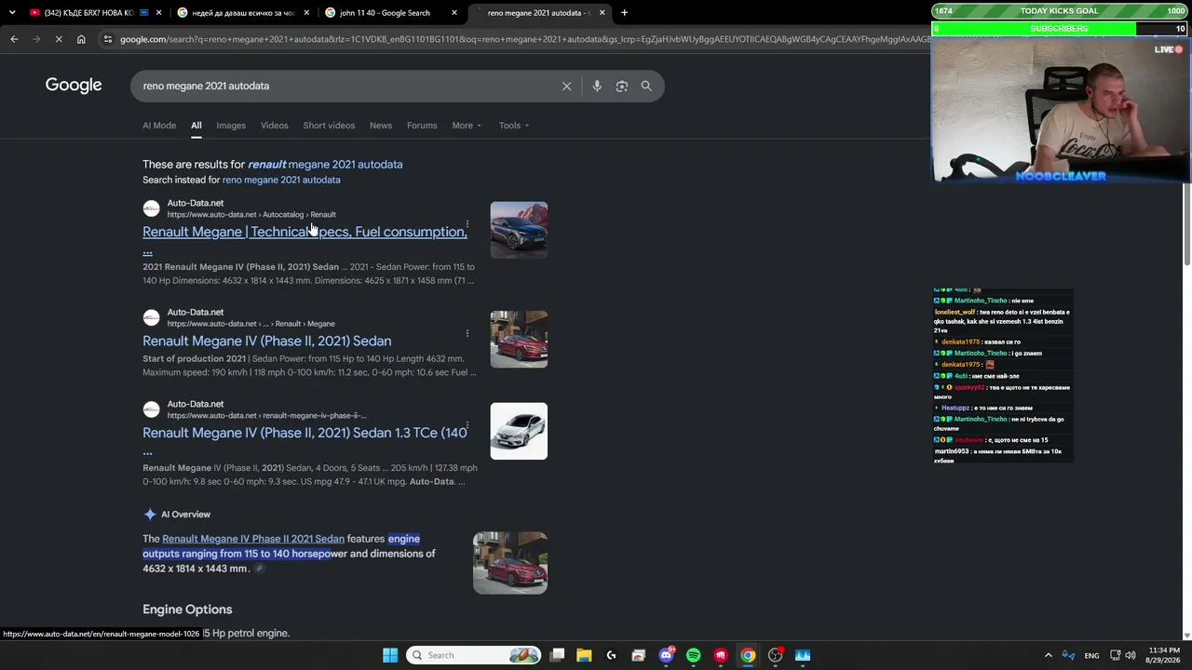The image size is (1192, 670).
Task: Click the Auto-Data.net favicon of third result
Action: tap(151, 409)
